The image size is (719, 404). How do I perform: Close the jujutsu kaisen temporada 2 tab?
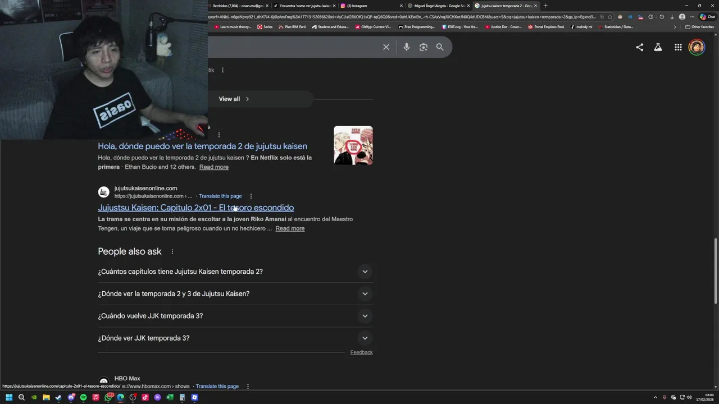point(535,6)
